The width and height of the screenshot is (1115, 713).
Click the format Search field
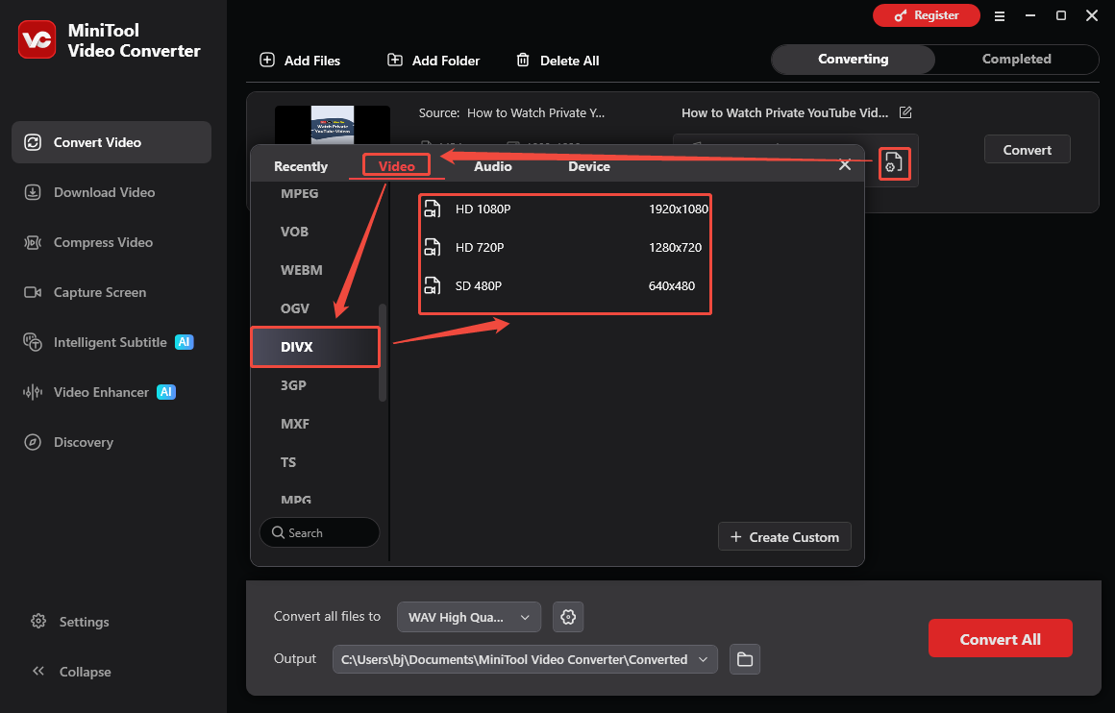(320, 532)
